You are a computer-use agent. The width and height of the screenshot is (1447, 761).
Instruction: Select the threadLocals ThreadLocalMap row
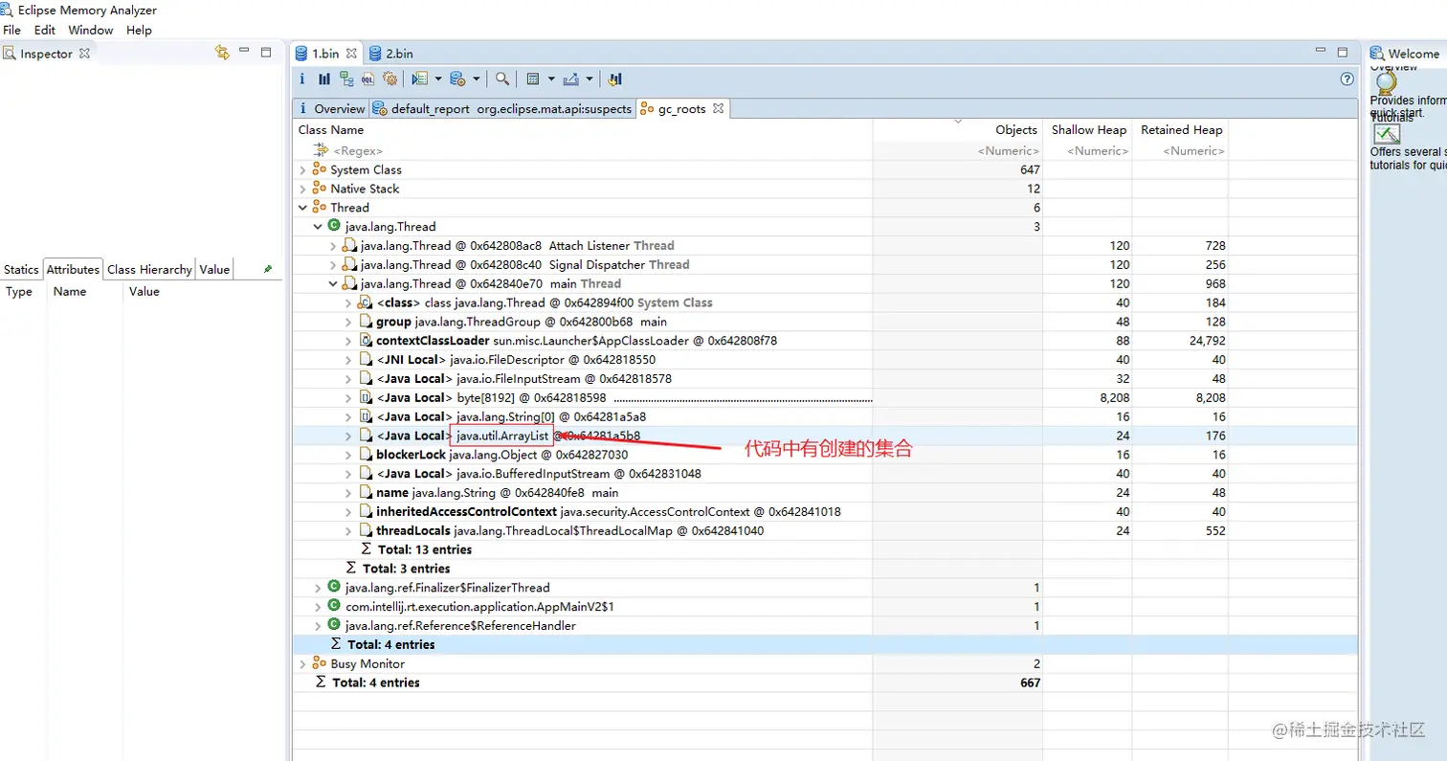[825, 530]
